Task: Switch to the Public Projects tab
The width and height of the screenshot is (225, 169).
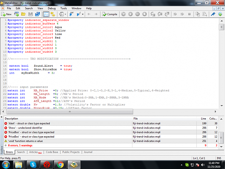Action: (x=71, y=152)
